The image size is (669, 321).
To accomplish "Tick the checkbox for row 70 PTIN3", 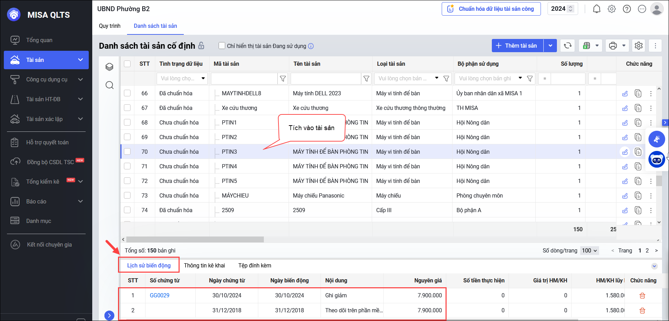I will pos(127,152).
